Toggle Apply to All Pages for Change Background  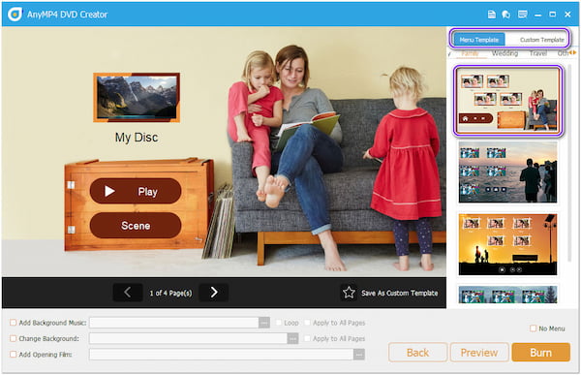(x=307, y=338)
